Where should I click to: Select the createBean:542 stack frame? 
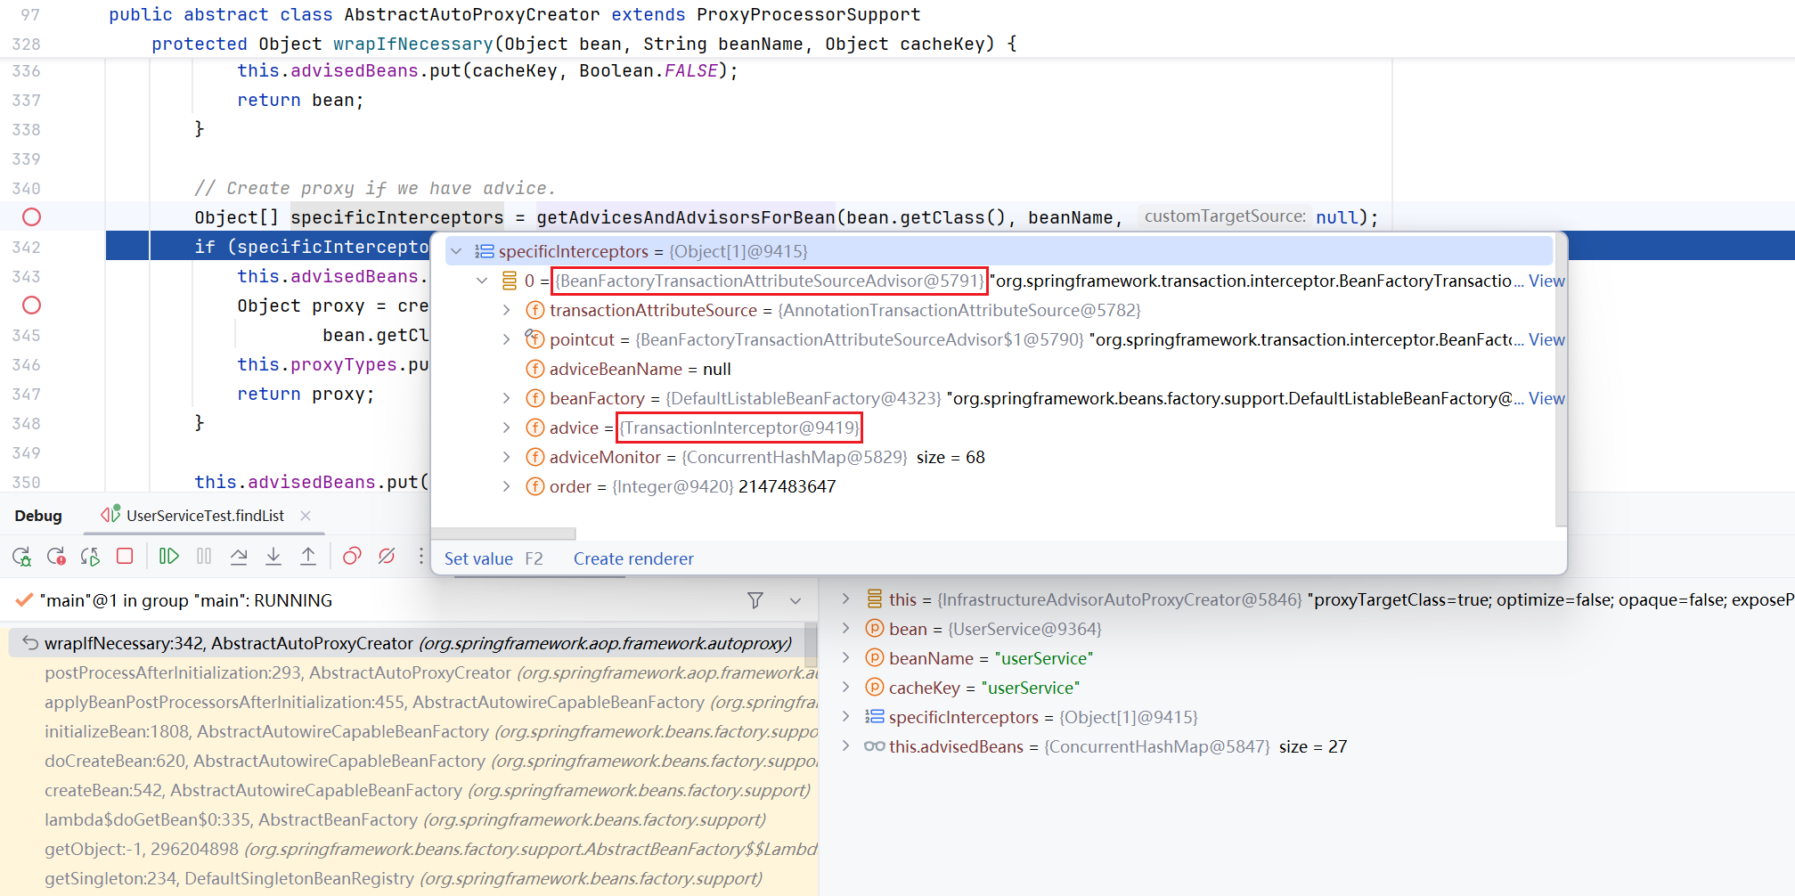coord(410,790)
